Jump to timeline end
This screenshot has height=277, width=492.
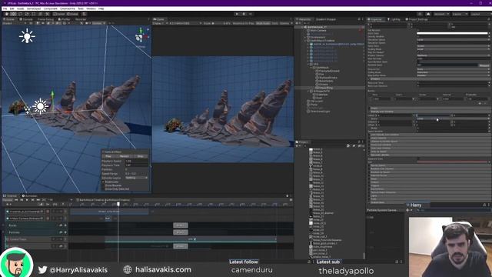tap(38, 200)
